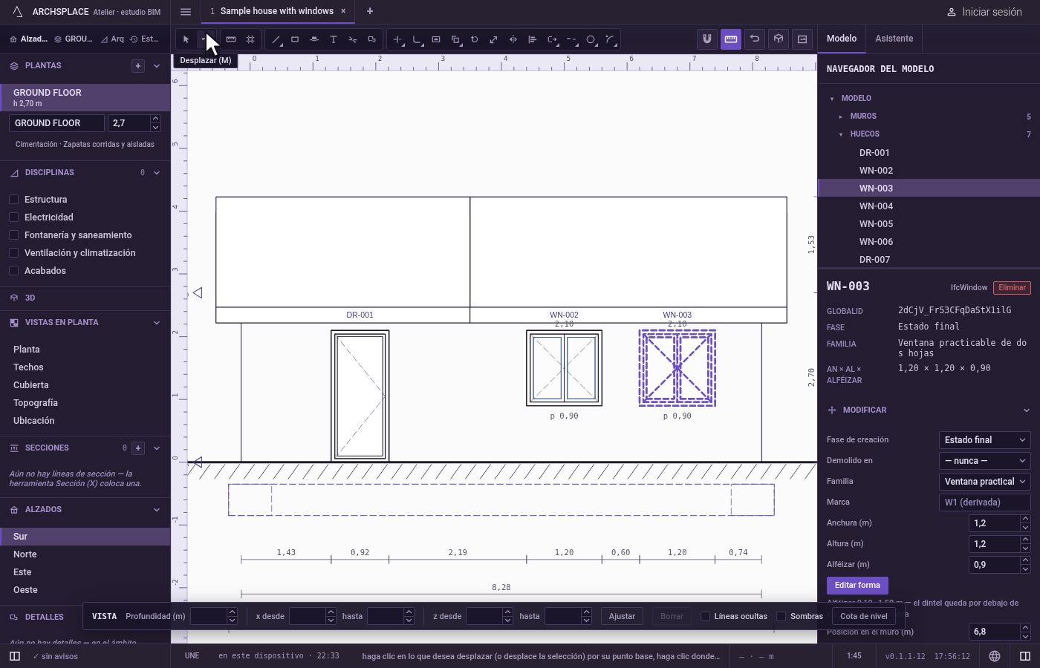
Task: Toggle the Electricidad discipline checkbox
Action: (x=13, y=217)
